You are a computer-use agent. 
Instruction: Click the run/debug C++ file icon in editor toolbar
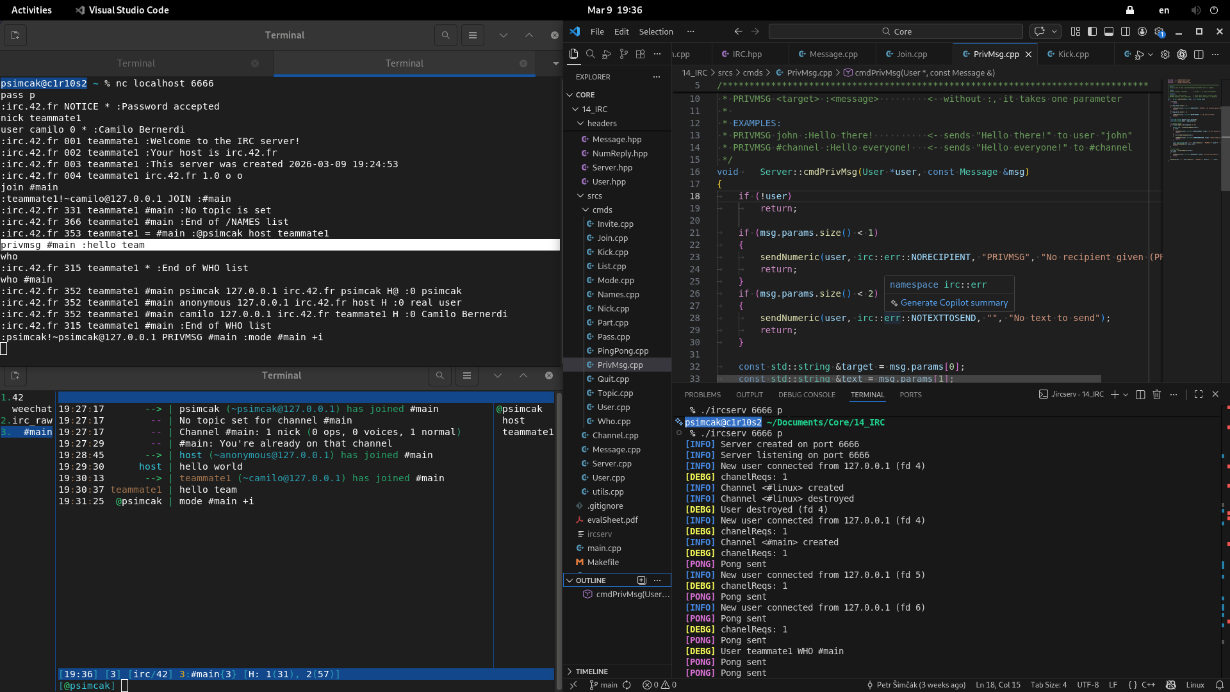tap(1138, 54)
